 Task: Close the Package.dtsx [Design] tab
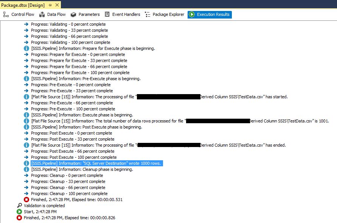click(x=57, y=5)
